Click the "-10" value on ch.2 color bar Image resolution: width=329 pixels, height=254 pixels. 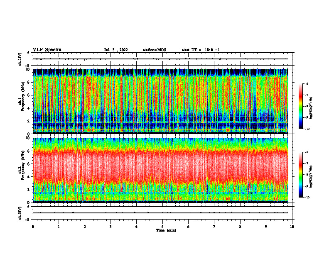pyautogui.click(x=307, y=197)
